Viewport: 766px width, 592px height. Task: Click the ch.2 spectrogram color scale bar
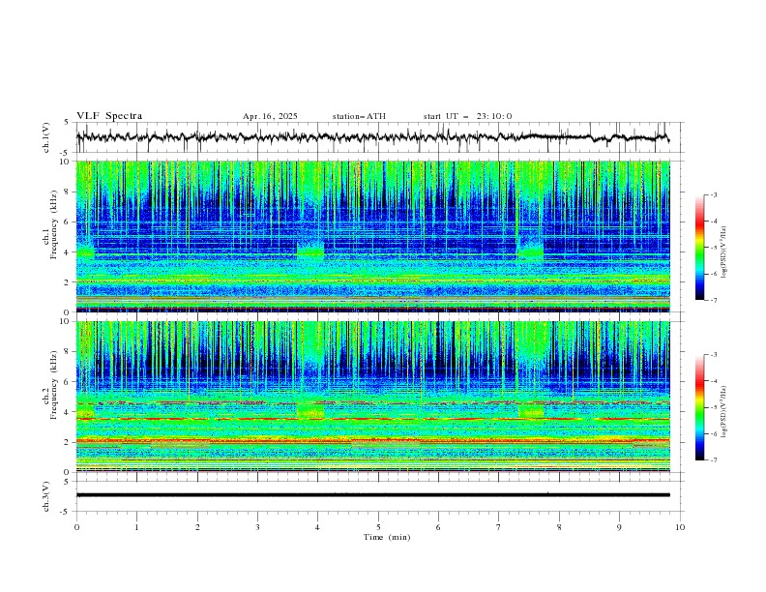[x=699, y=407]
